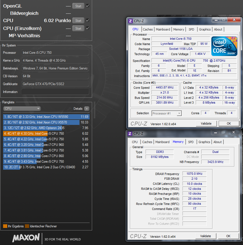
Task: Click the Grafikkarte field GeForce GTX 470
Action: tap(55, 84)
